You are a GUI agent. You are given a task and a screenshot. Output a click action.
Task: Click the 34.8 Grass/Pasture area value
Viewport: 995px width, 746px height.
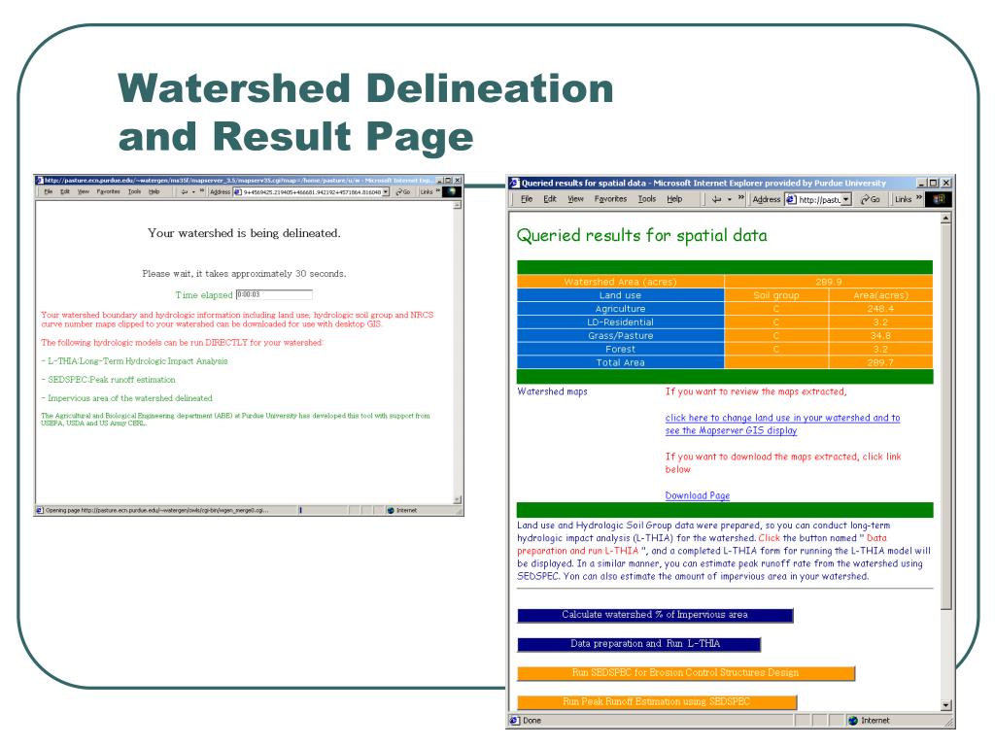880,335
